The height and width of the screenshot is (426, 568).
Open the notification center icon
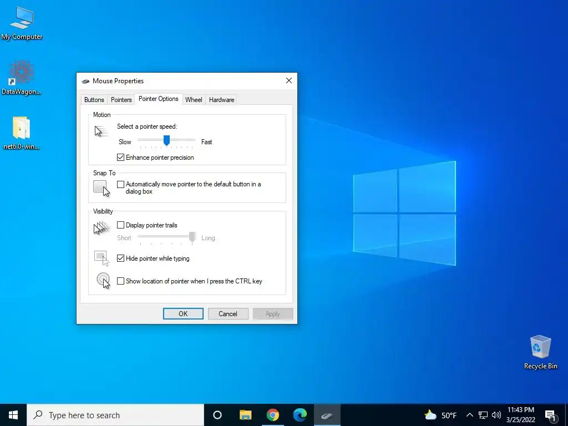[550, 415]
